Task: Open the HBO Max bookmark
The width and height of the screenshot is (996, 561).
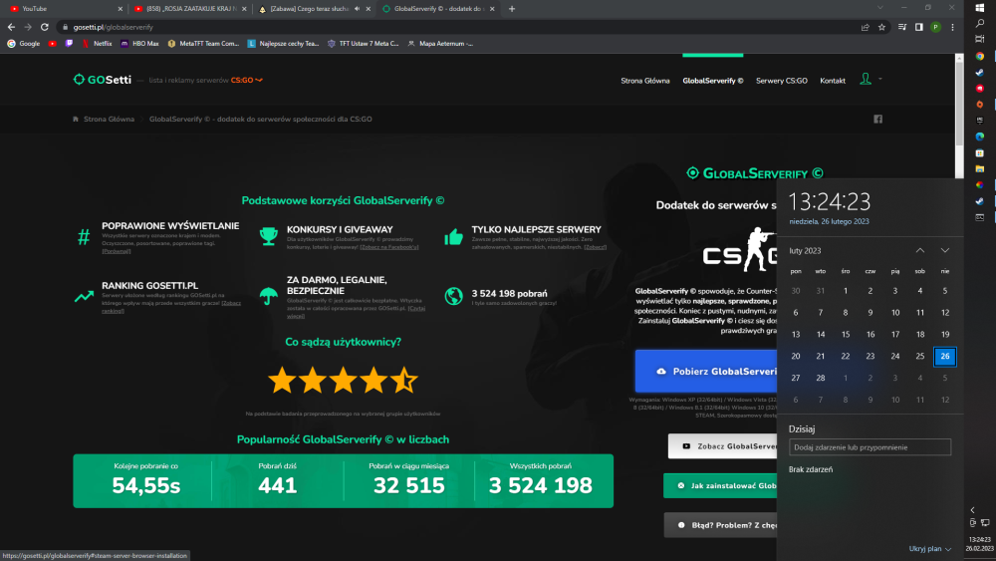Action: pos(139,43)
